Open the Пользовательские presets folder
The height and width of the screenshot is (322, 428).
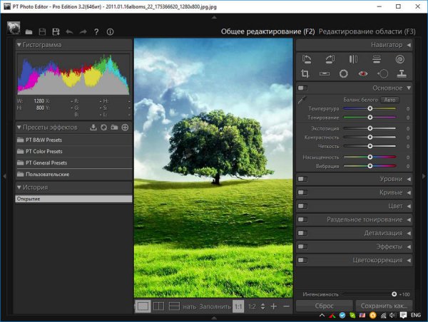click(x=73, y=175)
